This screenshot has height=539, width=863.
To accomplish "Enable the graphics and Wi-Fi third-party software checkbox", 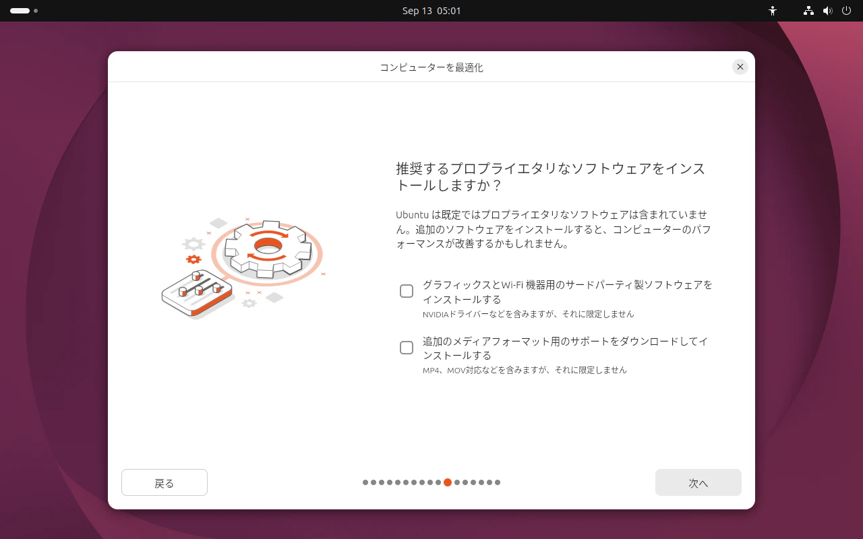I will [x=407, y=291].
